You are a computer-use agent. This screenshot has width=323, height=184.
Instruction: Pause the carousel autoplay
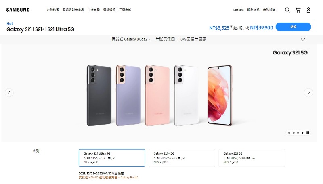tap(308, 133)
